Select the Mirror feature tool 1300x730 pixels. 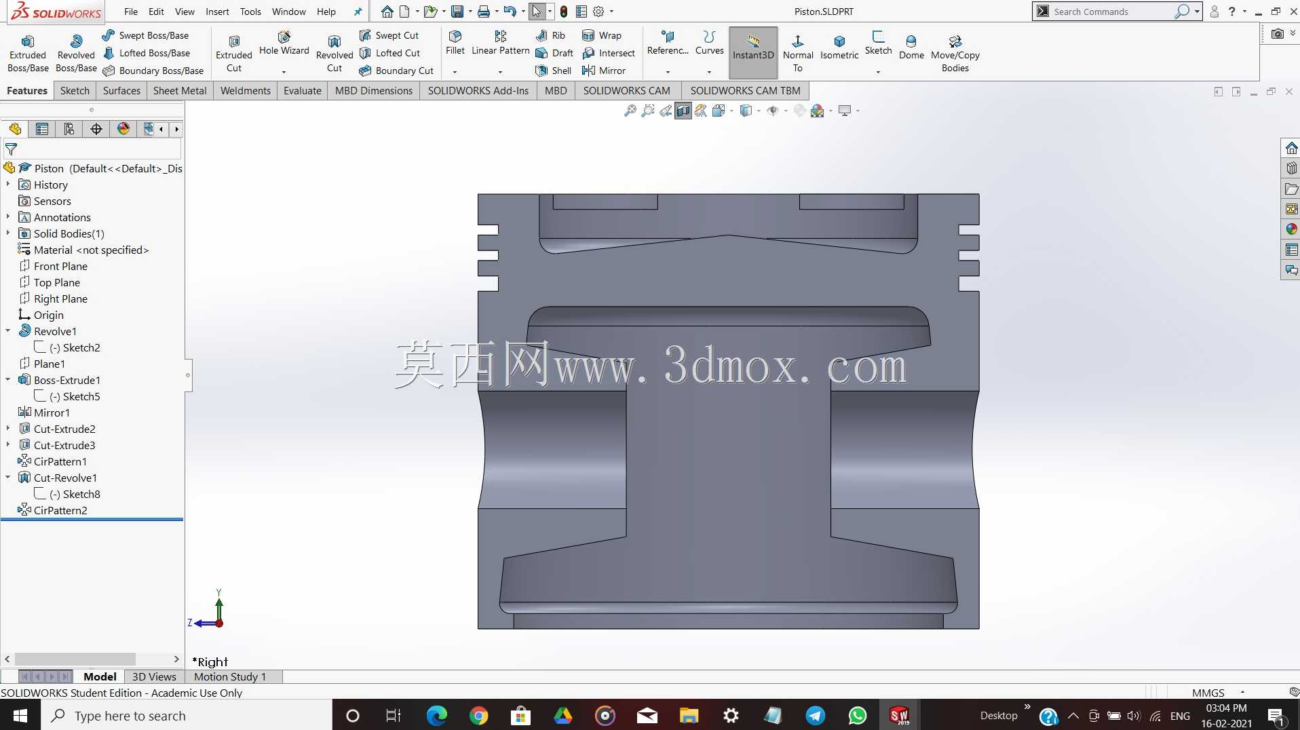tap(604, 71)
